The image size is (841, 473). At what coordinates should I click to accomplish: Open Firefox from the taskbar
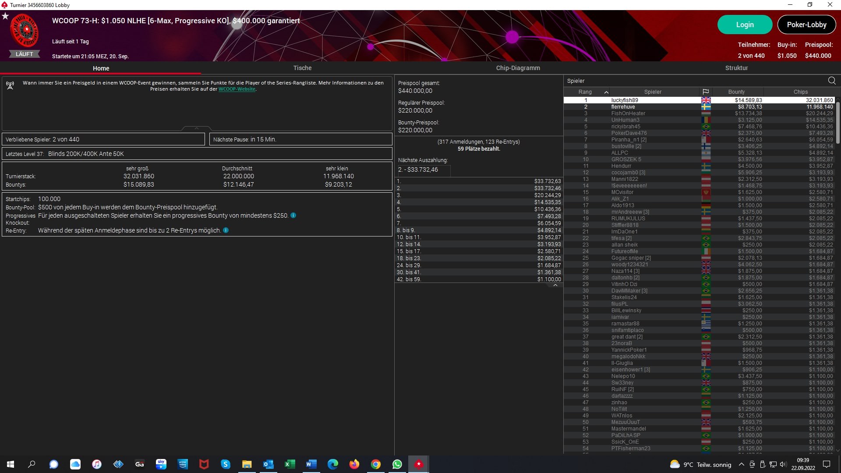(354, 464)
